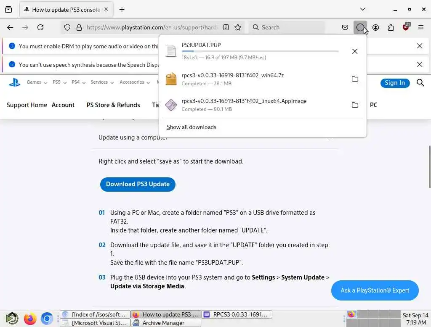Open Firefox View tab list icon
Screen dimensions: 431x327
click(8, 9)
